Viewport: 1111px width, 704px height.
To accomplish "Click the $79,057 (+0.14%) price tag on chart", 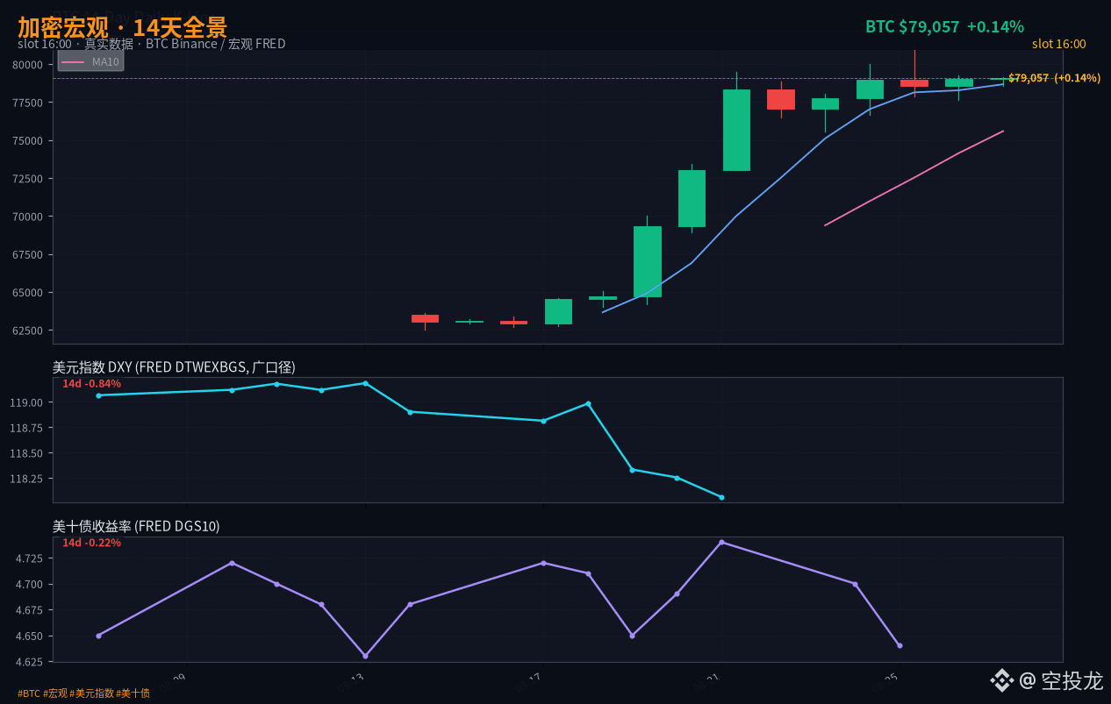I will point(1054,78).
